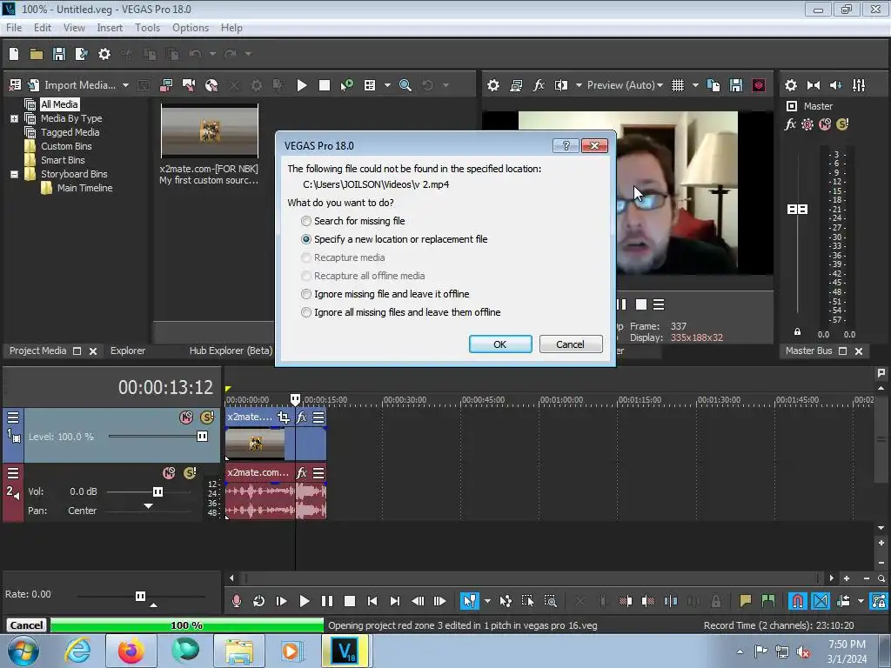Image resolution: width=891 pixels, height=668 pixels.
Task: Mute video track 1
Action: [186, 417]
